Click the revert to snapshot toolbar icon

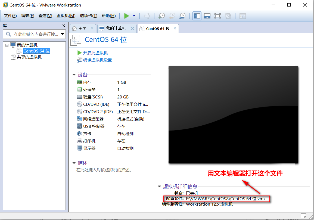pos(172,16)
